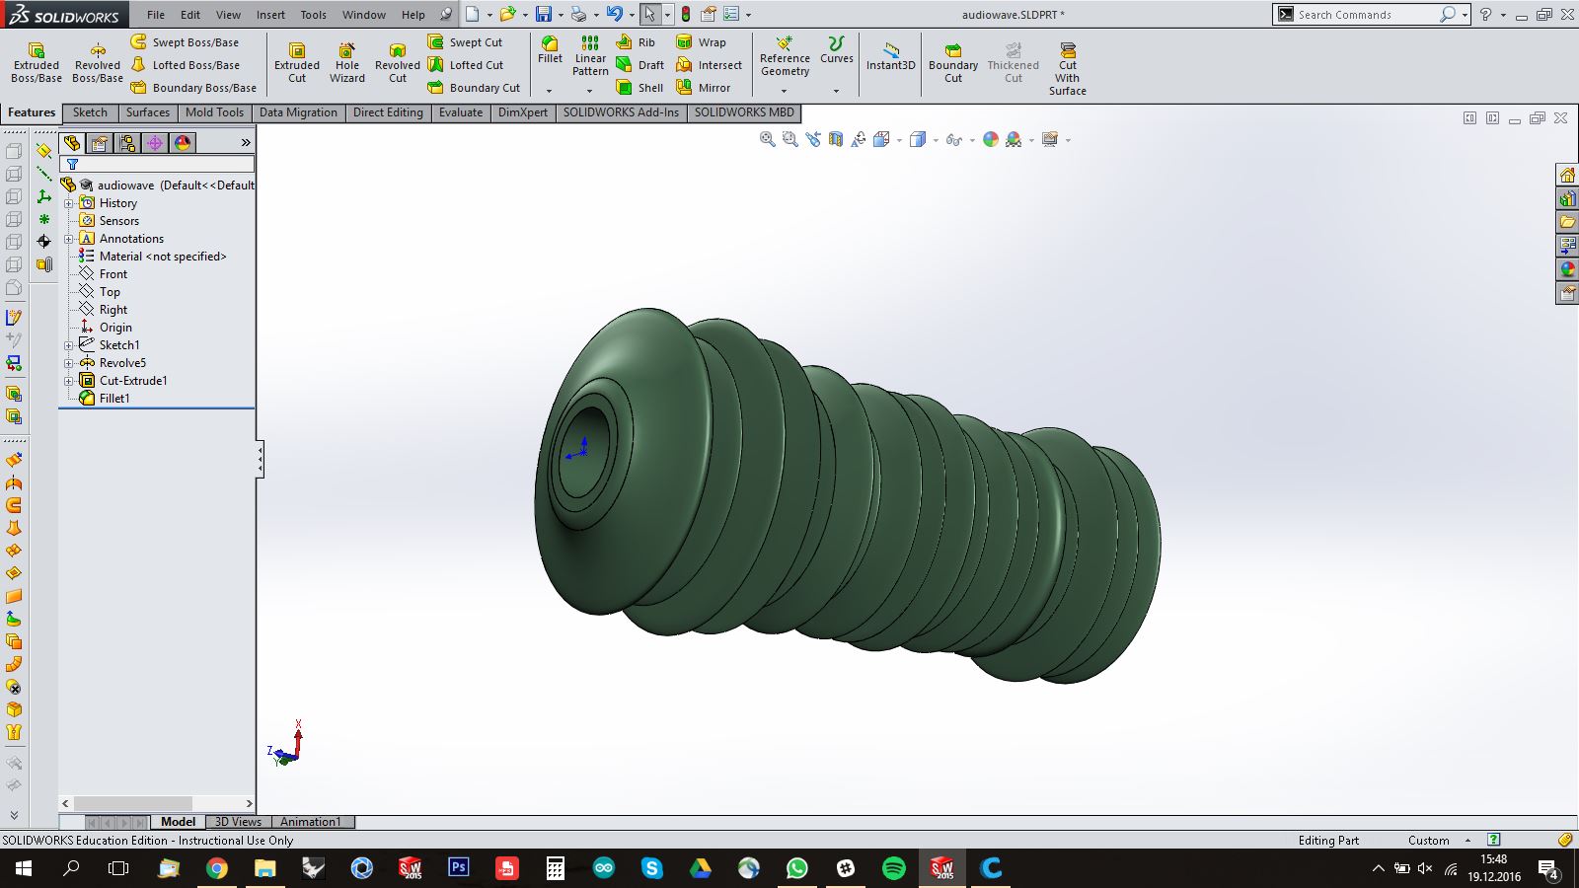Click the Rebuild traffic light icon
This screenshot has height=888, width=1579.
tap(685, 14)
